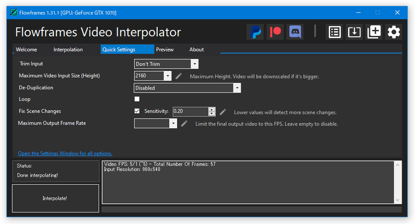Click the empty Maximum Output Frame Rate field

152,123
